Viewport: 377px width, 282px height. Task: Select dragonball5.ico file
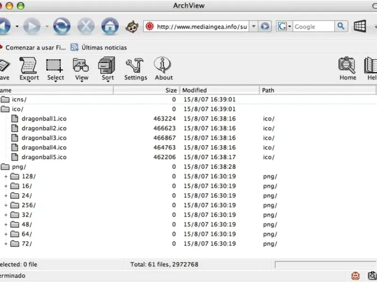(x=44, y=157)
